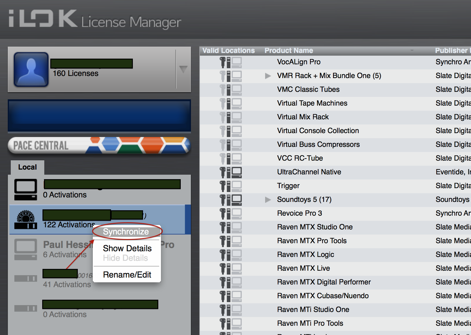Image resolution: width=471 pixels, height=335 pixels.
Task: Click valid locations icon for Virtual Tape Machines
Action: tap(231, 103)
